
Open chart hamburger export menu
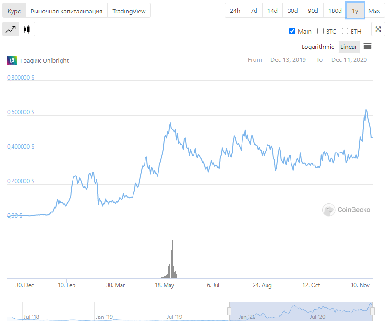click(367, 46)
